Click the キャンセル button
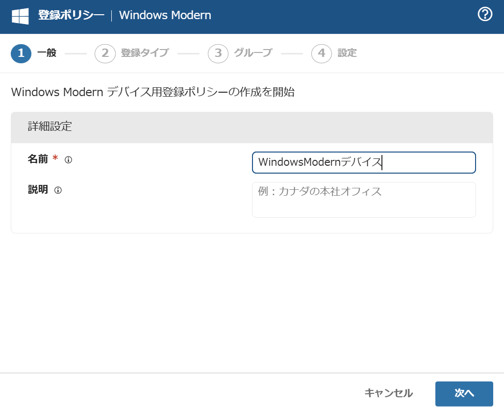The width and height of the screenshot is (504, 410). (388, 393)
